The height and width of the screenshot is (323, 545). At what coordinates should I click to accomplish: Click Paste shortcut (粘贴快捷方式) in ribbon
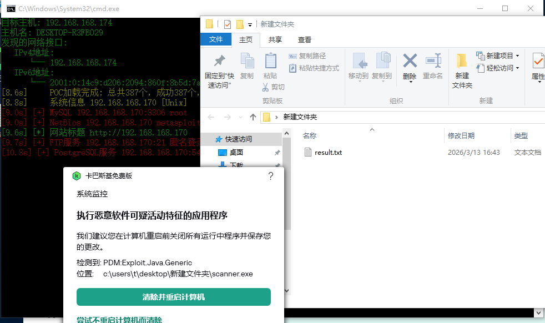coord(314,68)
